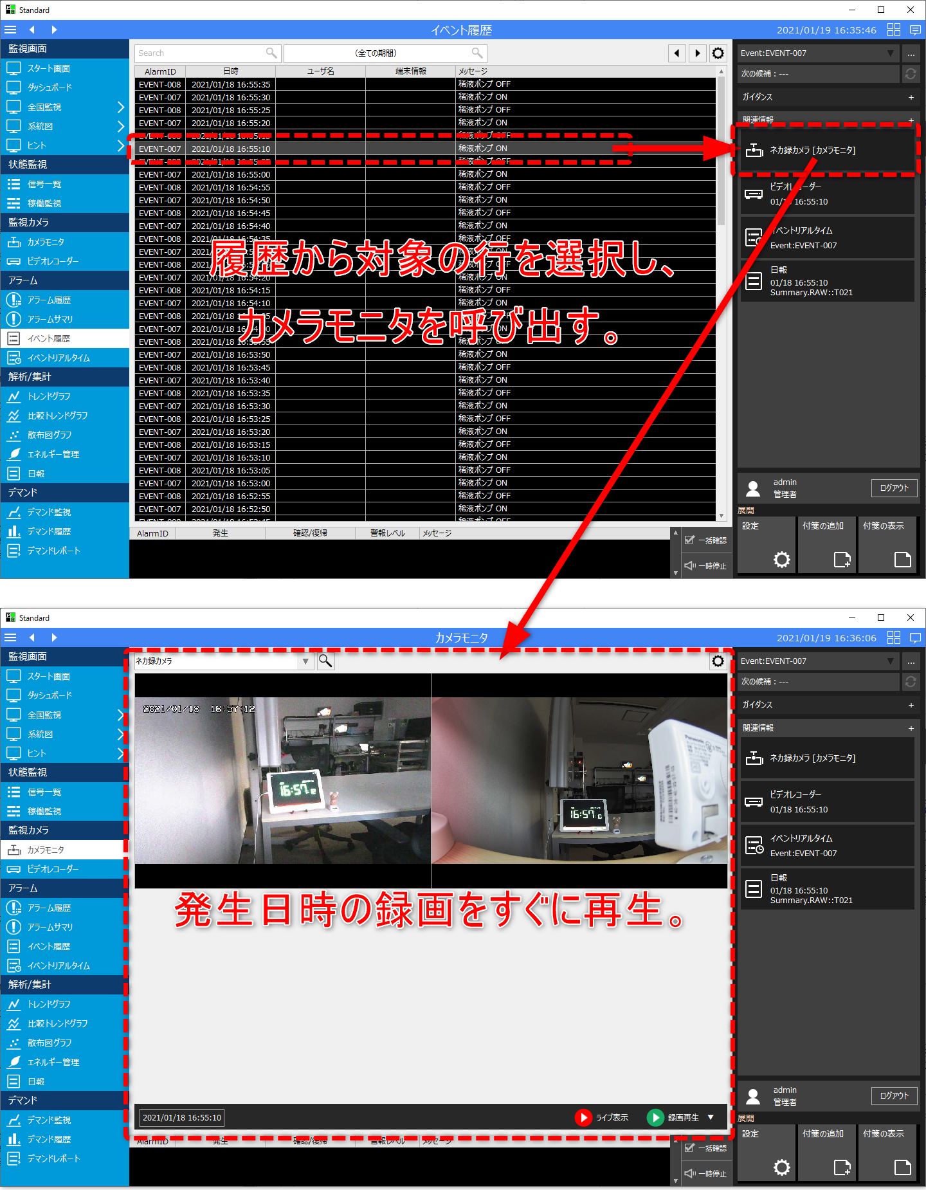This screenshot has height=1190, width=926.
Task: Open ネカ録カメラ camera selector dropdown
Action: (305, 661)
